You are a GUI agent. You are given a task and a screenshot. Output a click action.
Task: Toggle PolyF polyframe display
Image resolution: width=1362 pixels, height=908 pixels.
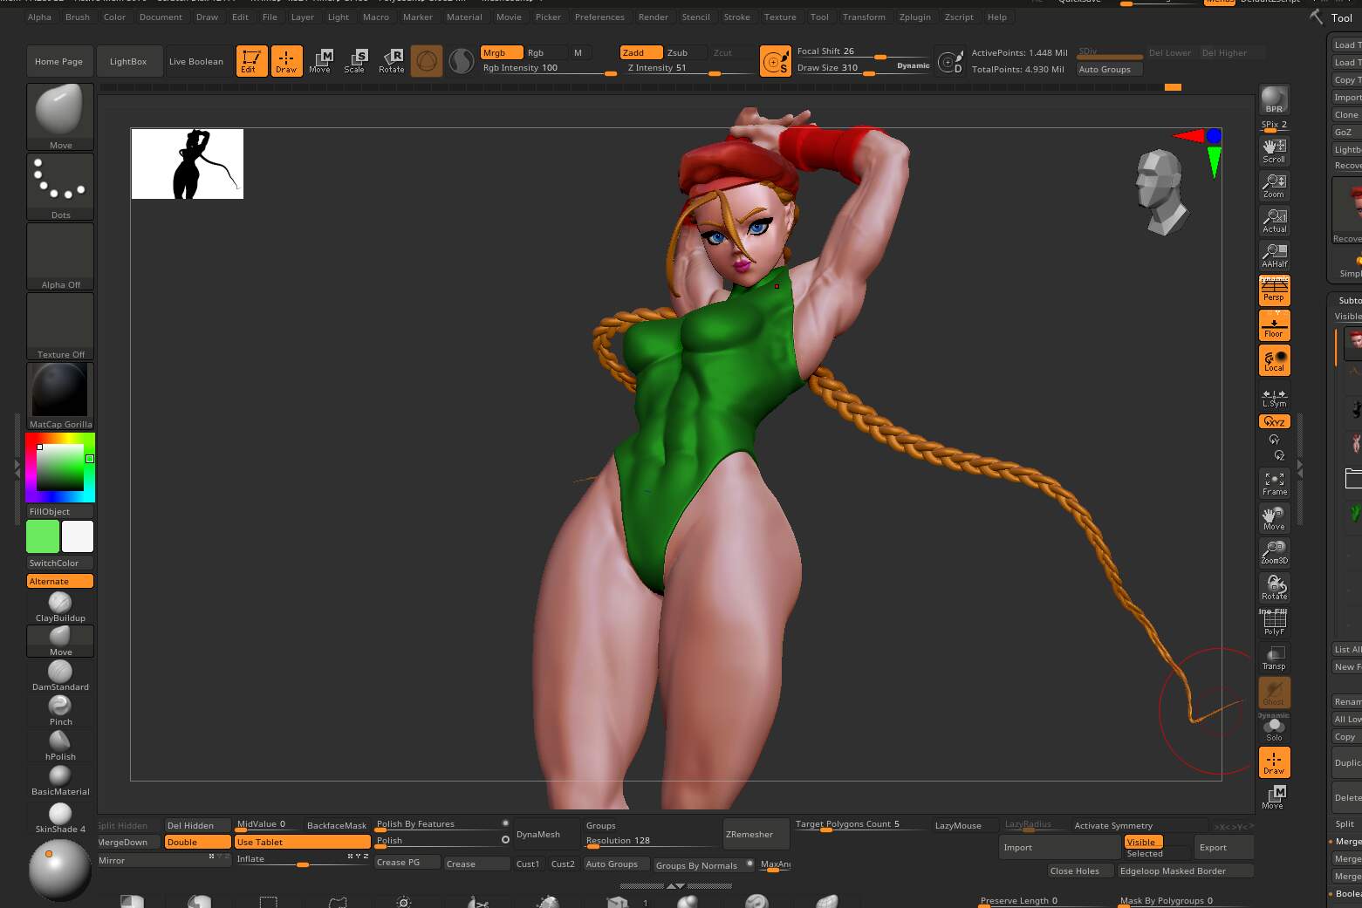(x=1274, y=623)
